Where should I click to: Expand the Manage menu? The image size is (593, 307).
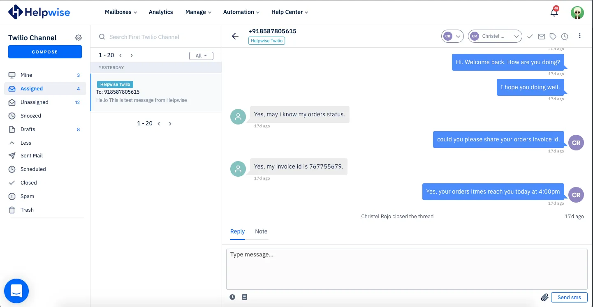point(198,12)
